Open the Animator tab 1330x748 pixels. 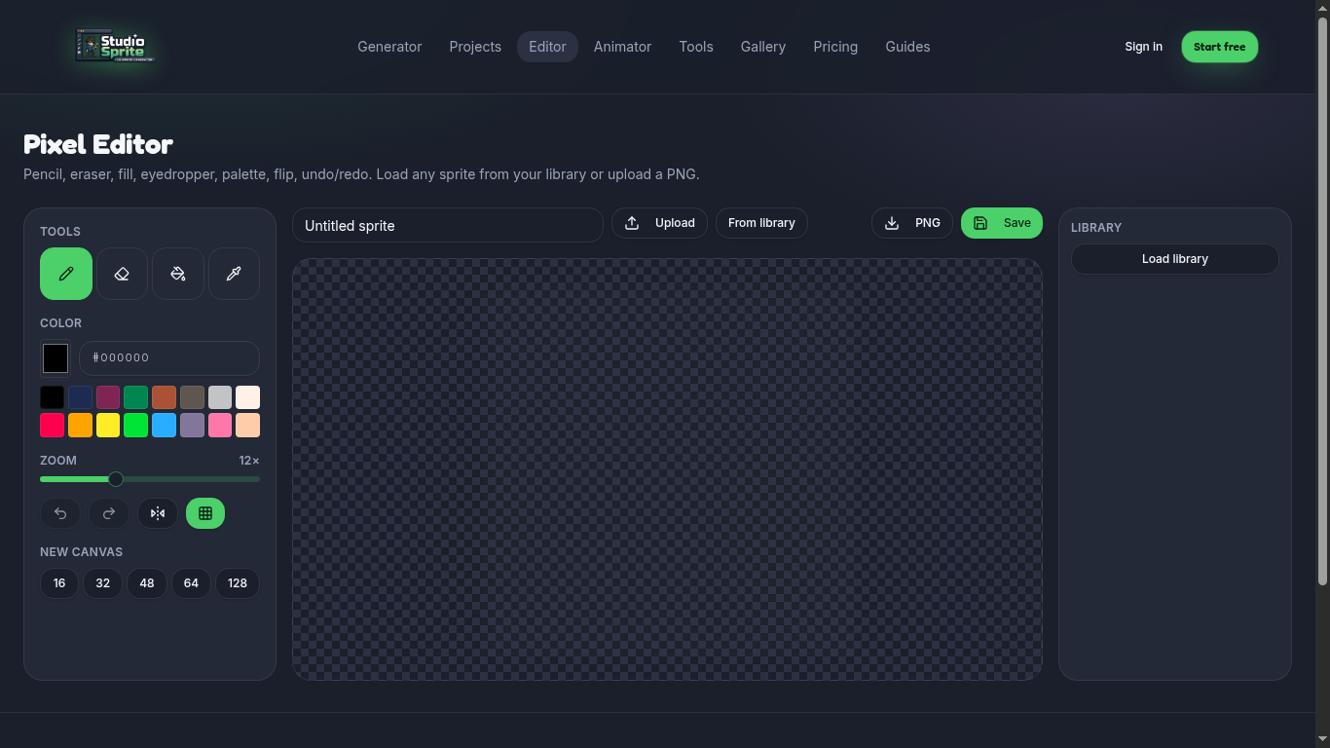point(622,47)
